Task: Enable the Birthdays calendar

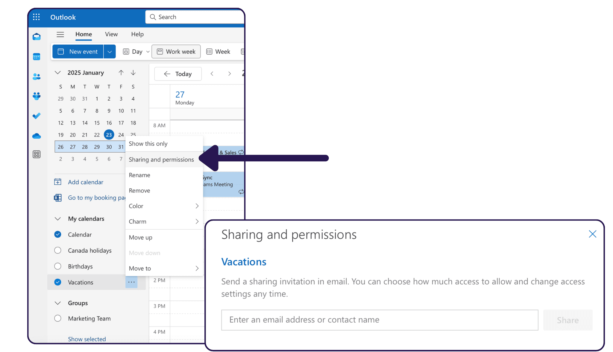Action: coord(58,266)
